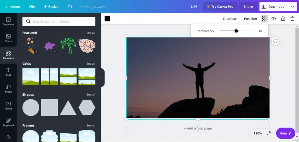The image size is (299, 142).
Task: Lock the selected element with padlock icon
Action: (x=283, y=19)
